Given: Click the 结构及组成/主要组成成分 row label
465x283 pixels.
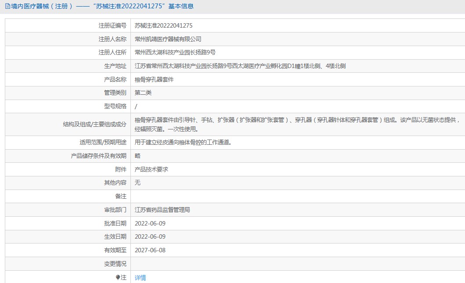Looking at the screenshot, I should (95, 124).
